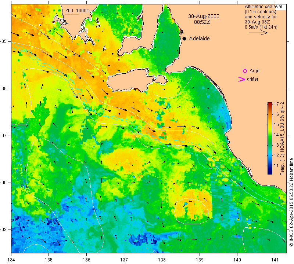Click the 0.5m/s velocity scale arrow

pyautogui.click(x=258, y=33)
